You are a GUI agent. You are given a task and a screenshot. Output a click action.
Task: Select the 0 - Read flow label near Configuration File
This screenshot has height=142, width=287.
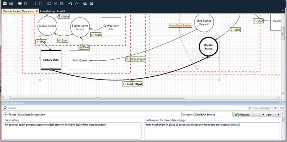pos(96,35)
